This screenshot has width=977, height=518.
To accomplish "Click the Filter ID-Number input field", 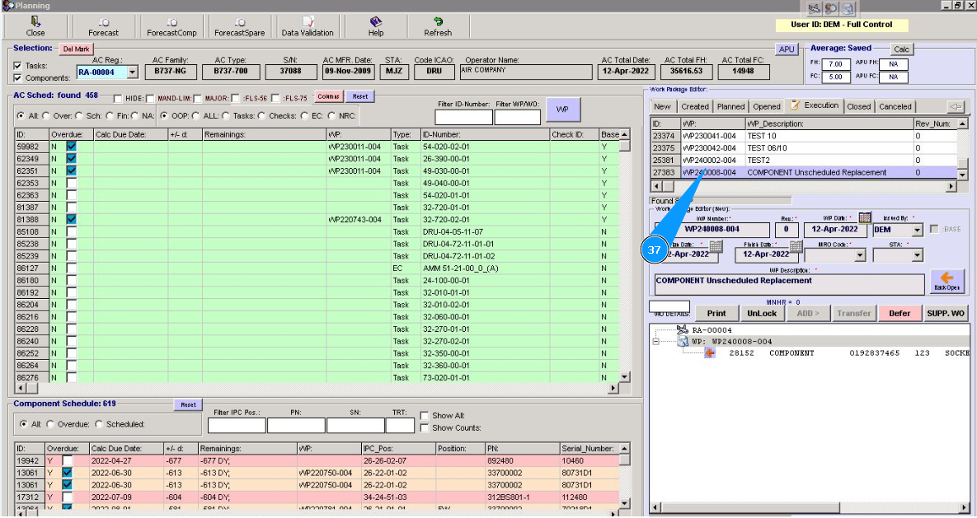I will [x=463, y=117].
